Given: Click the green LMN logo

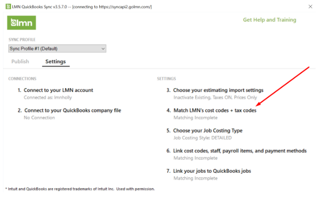Looking at the screenshot, I should coord(21,23).
